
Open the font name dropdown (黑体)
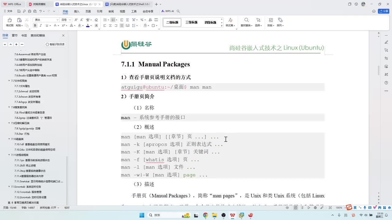(57, 20)
